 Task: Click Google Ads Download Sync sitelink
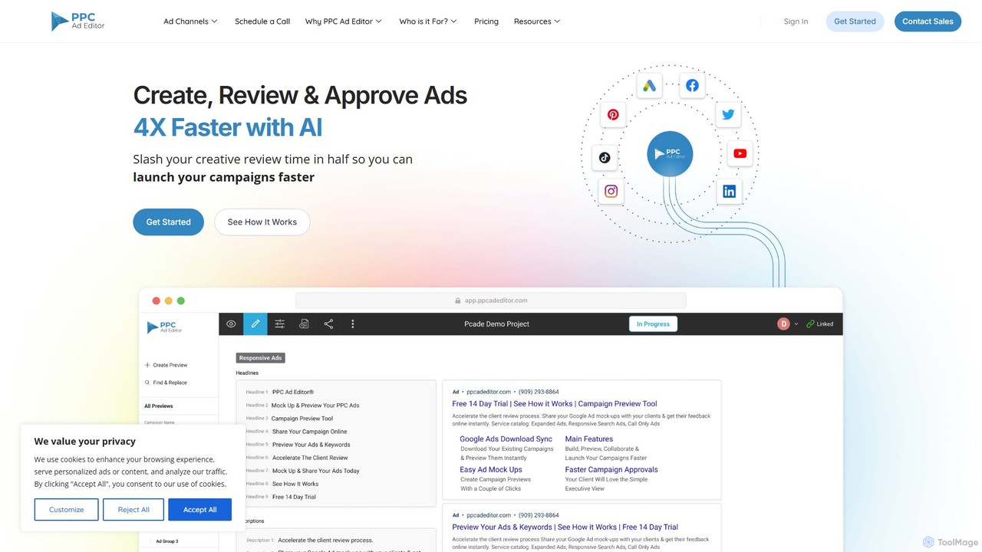(x=506, y=439)
